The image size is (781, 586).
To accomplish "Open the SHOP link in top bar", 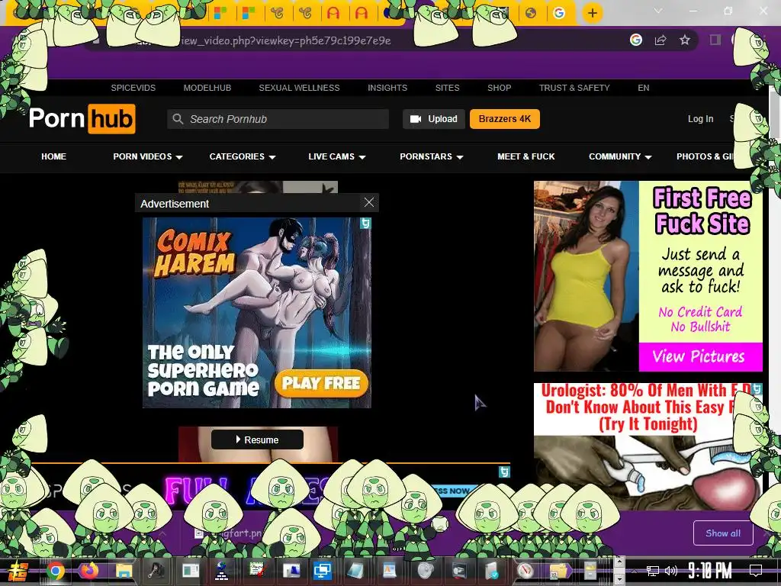I will click(499, 88).
